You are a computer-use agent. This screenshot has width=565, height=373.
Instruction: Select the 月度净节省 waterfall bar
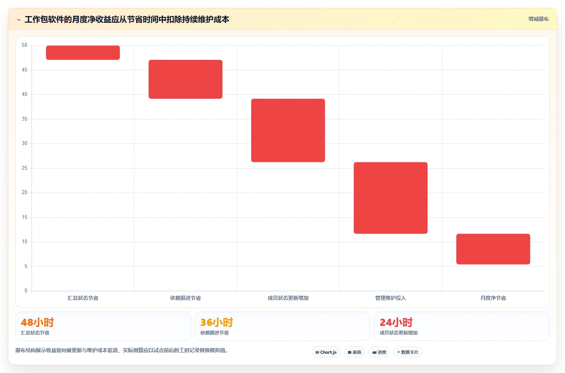493,249
